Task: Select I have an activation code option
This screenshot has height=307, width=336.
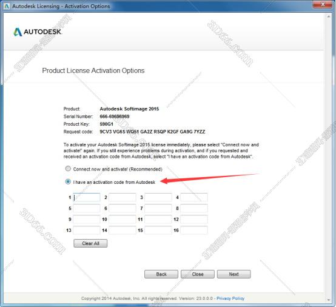Action: pyautogui.click(x=68, y=182)
